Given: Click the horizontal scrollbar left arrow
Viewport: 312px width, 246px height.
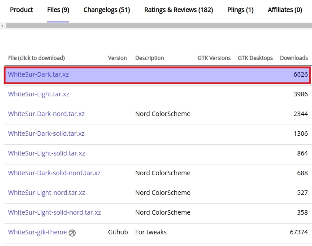Looking at the screenshot, I should [x=2, y=26].
